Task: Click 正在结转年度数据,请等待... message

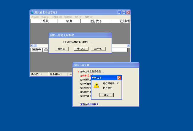Action: [x=77, y=42]
